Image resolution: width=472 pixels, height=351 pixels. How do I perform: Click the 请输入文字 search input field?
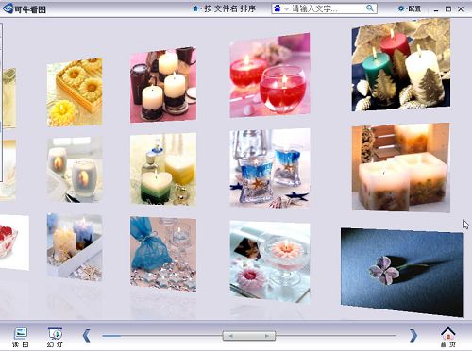[x=328, y=8]
